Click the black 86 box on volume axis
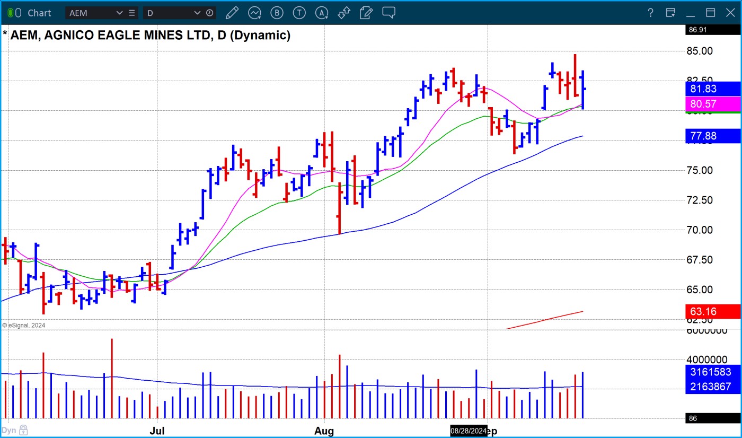Image resolution: width=742 pixels, height=438 pixels. point(713,418)
